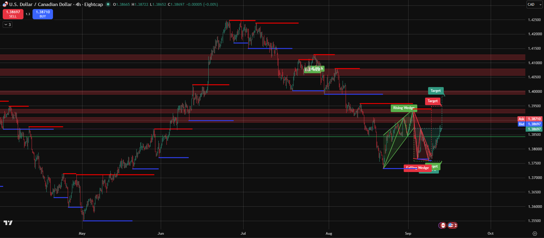Click the high price value 1.38722
The width and height of the screenshot is (544, 238).
(141, 5)
